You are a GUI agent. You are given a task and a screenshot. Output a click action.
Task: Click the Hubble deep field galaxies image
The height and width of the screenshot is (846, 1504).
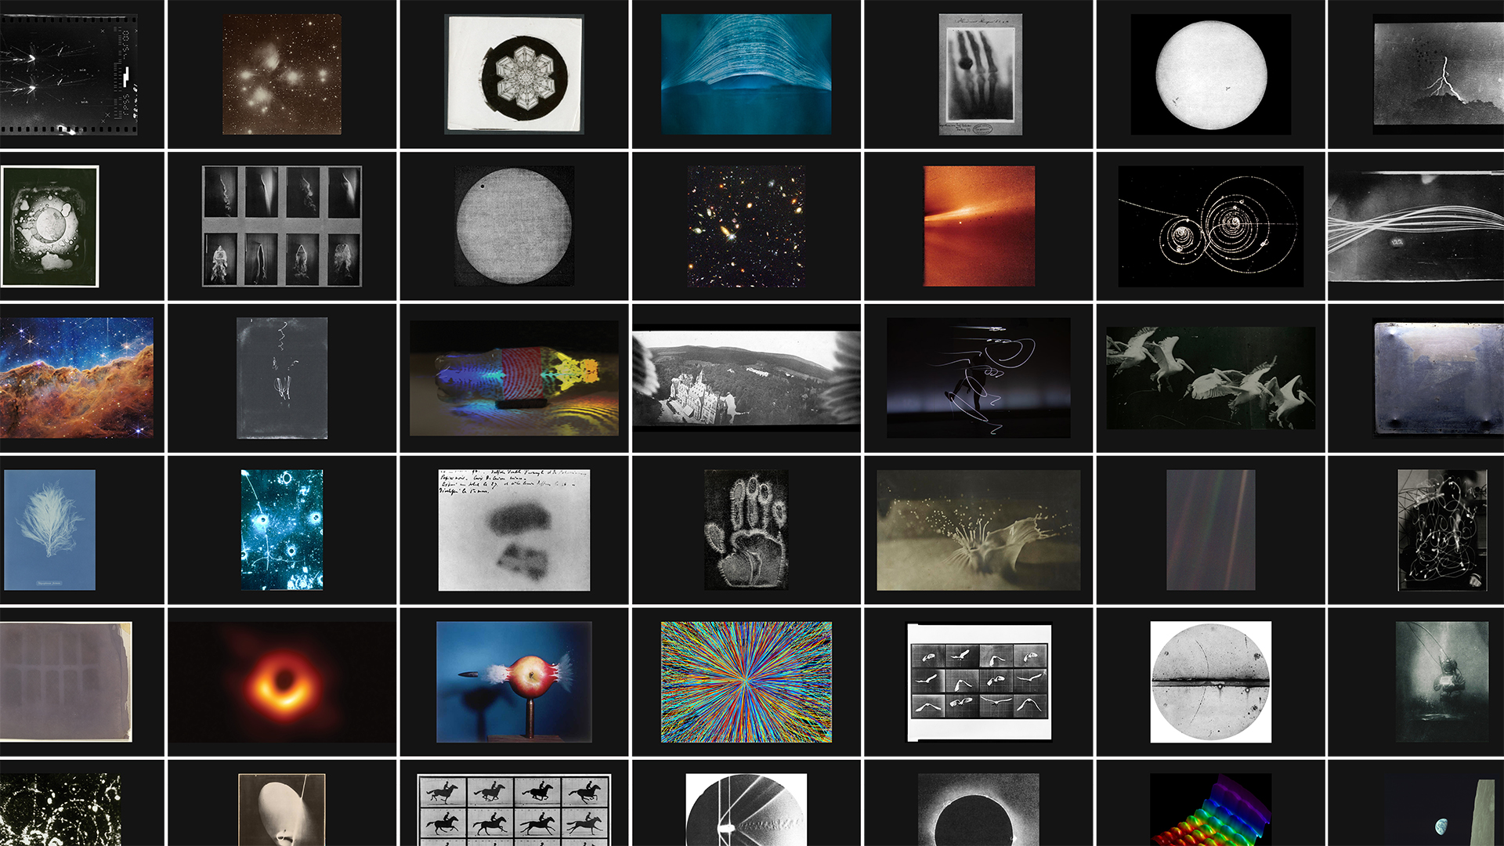coord(746,226)
